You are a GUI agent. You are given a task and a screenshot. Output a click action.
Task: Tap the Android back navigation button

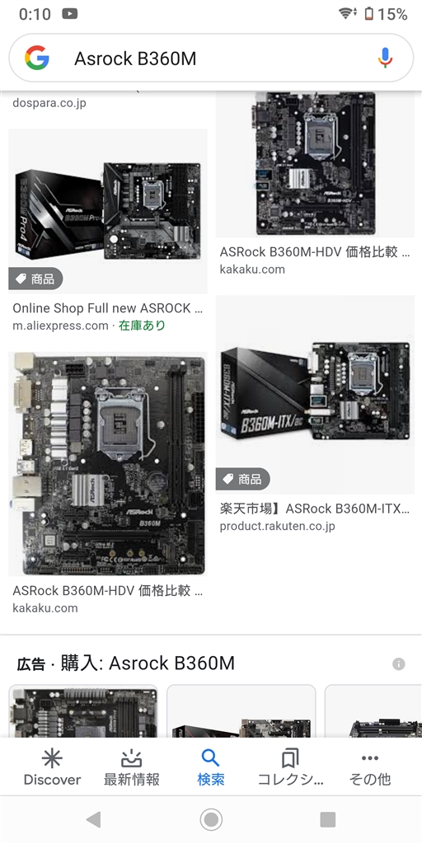tap(94, 819)
